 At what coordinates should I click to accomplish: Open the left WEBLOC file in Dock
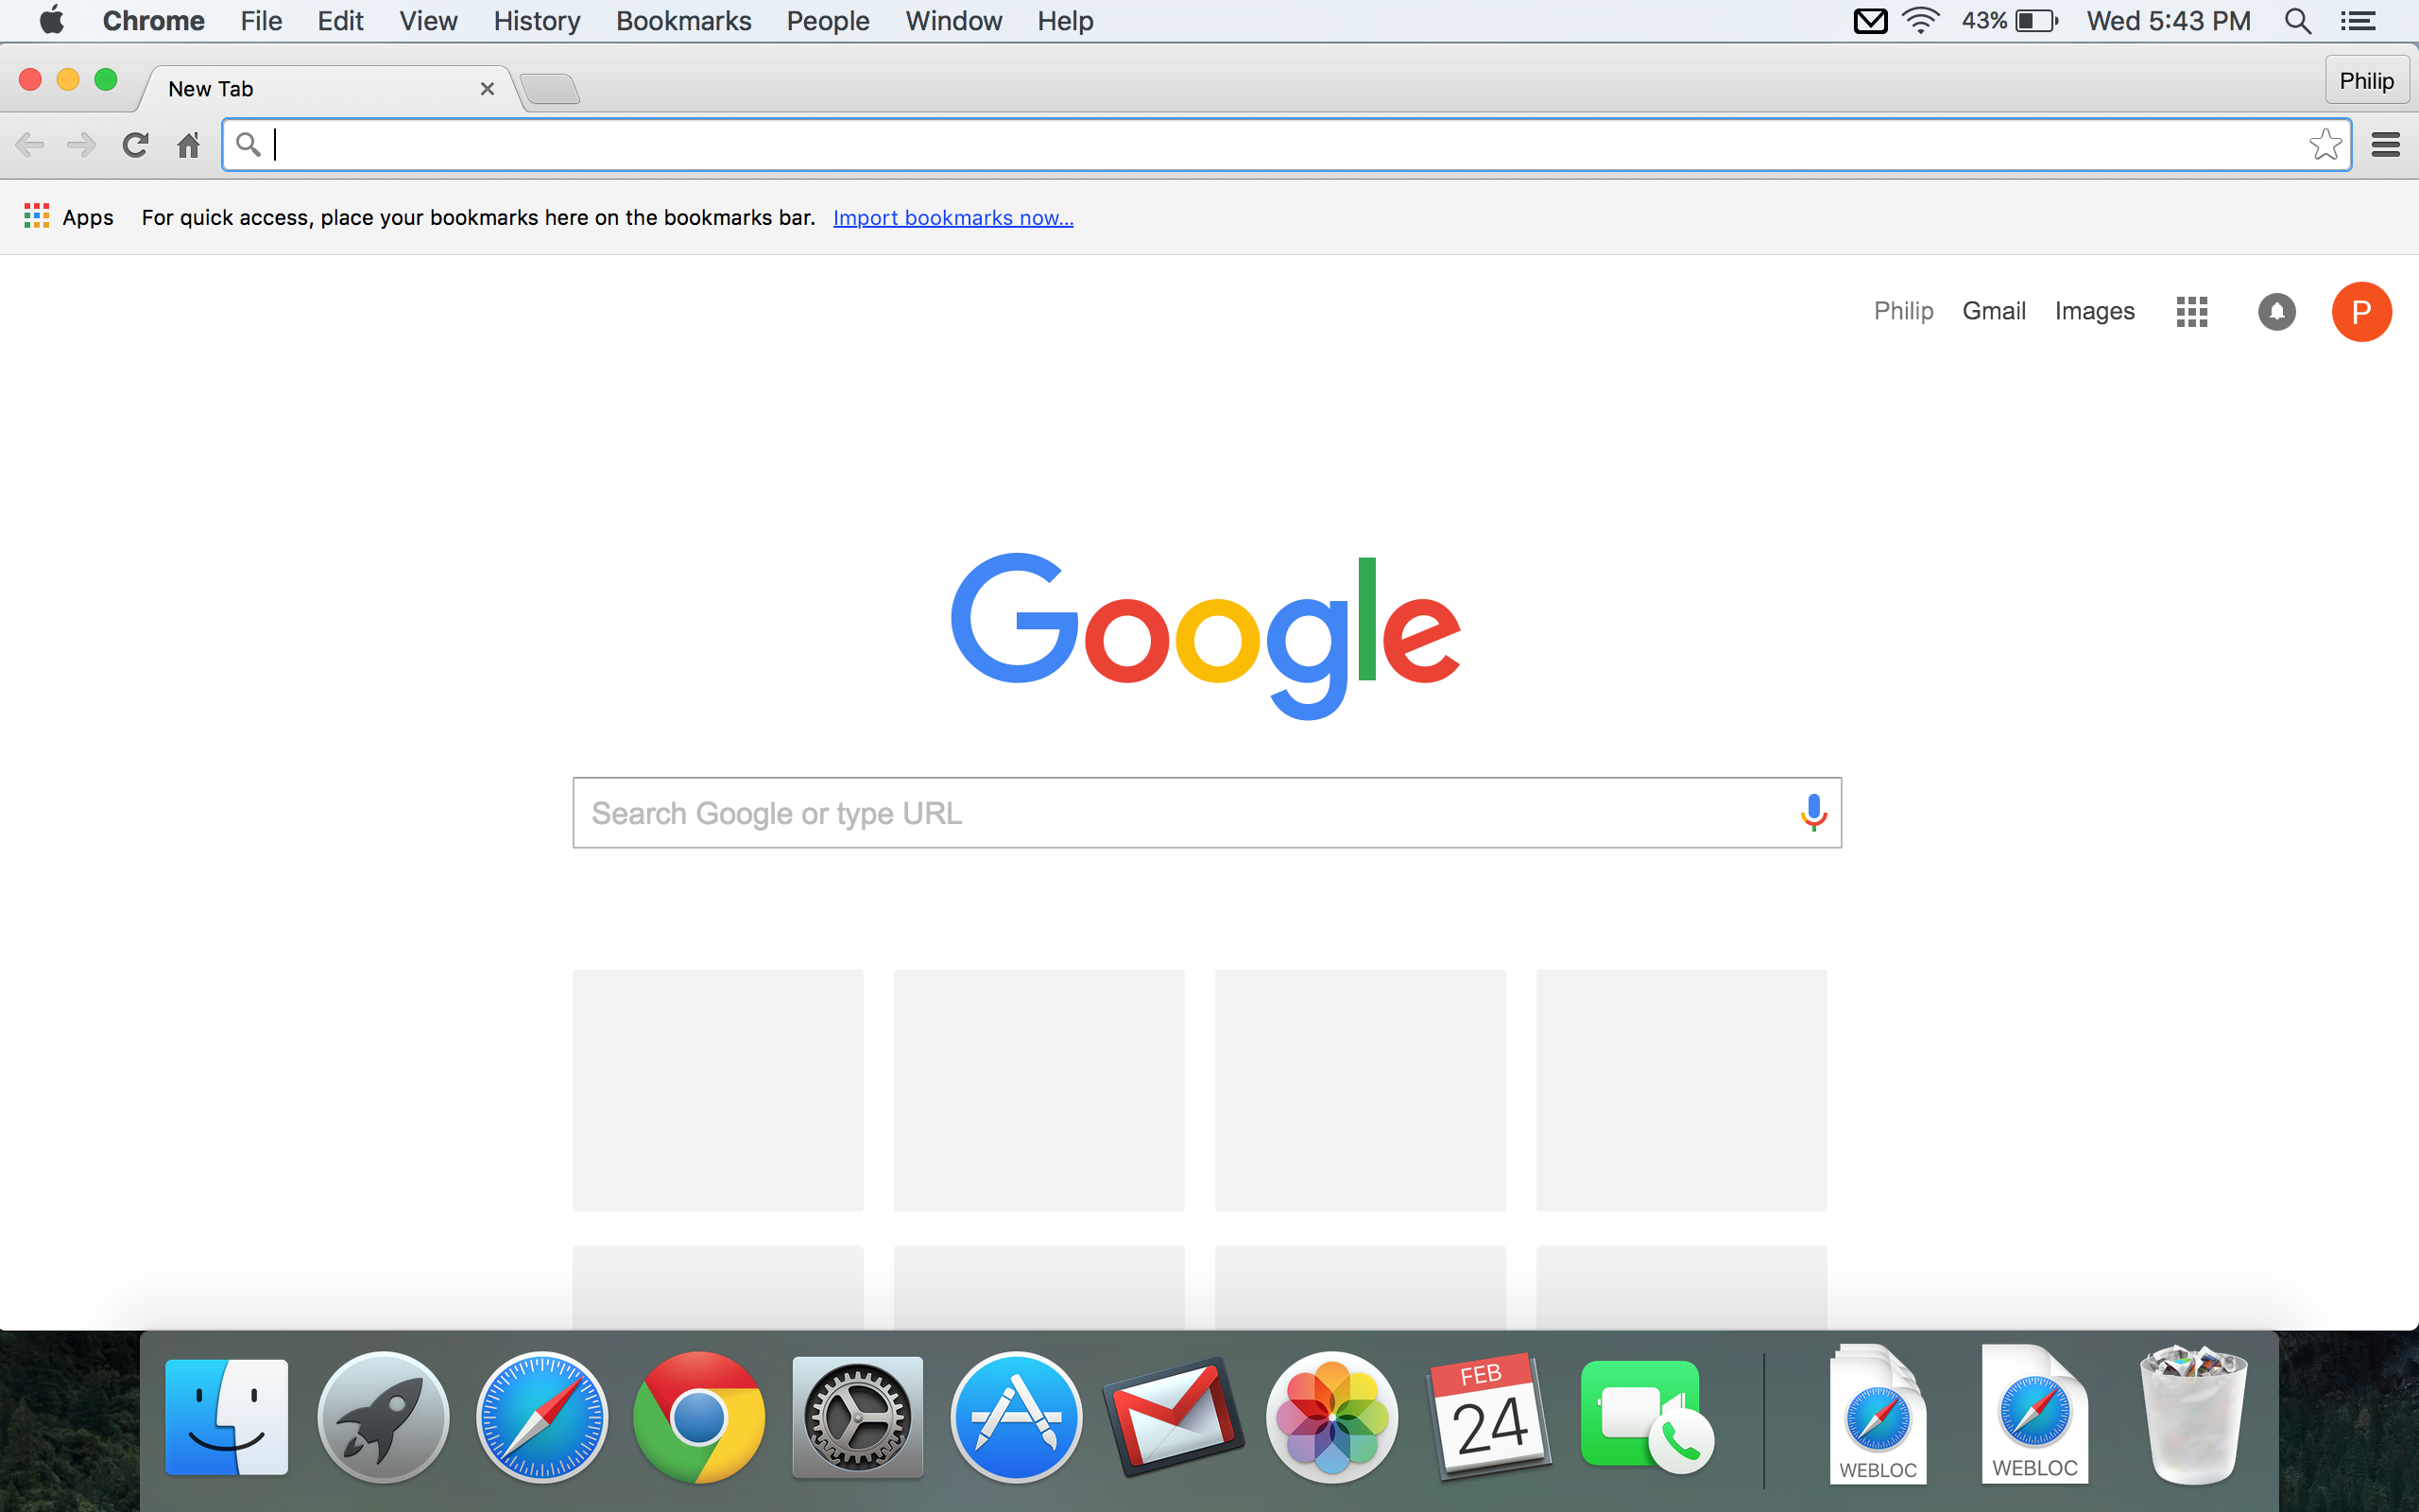(1878, 1415)
